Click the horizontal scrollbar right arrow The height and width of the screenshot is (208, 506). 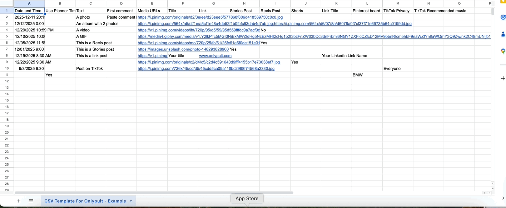pyautogui.click(x=489, y=193)
